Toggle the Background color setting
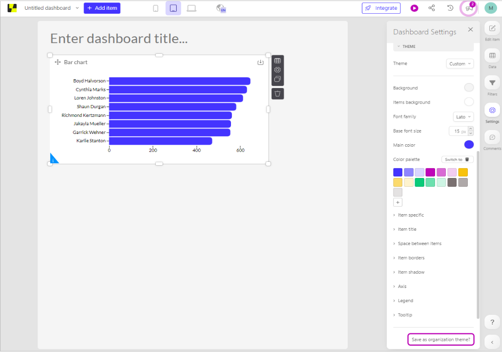This screenshot has width=502, height=352. click(469, 88)
